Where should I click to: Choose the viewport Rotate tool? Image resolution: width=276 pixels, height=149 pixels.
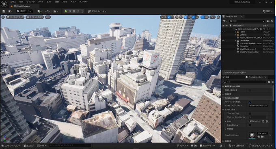(x=169, y=17)
